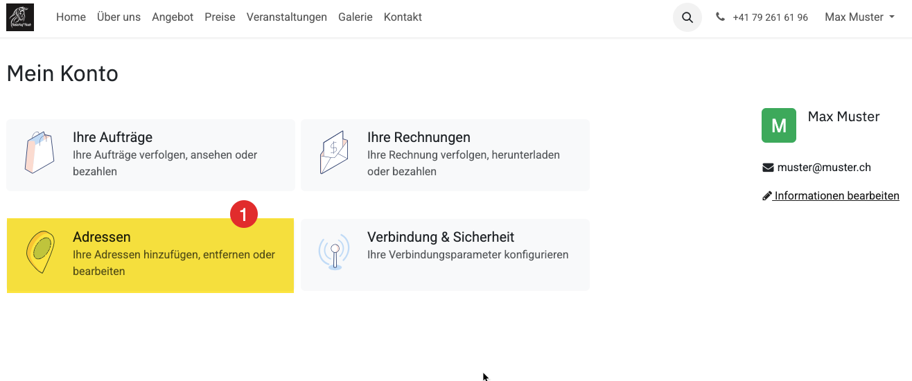Click the map pin Adressen icon
Viewport: 912px width, 381px height.
point(40,252)
